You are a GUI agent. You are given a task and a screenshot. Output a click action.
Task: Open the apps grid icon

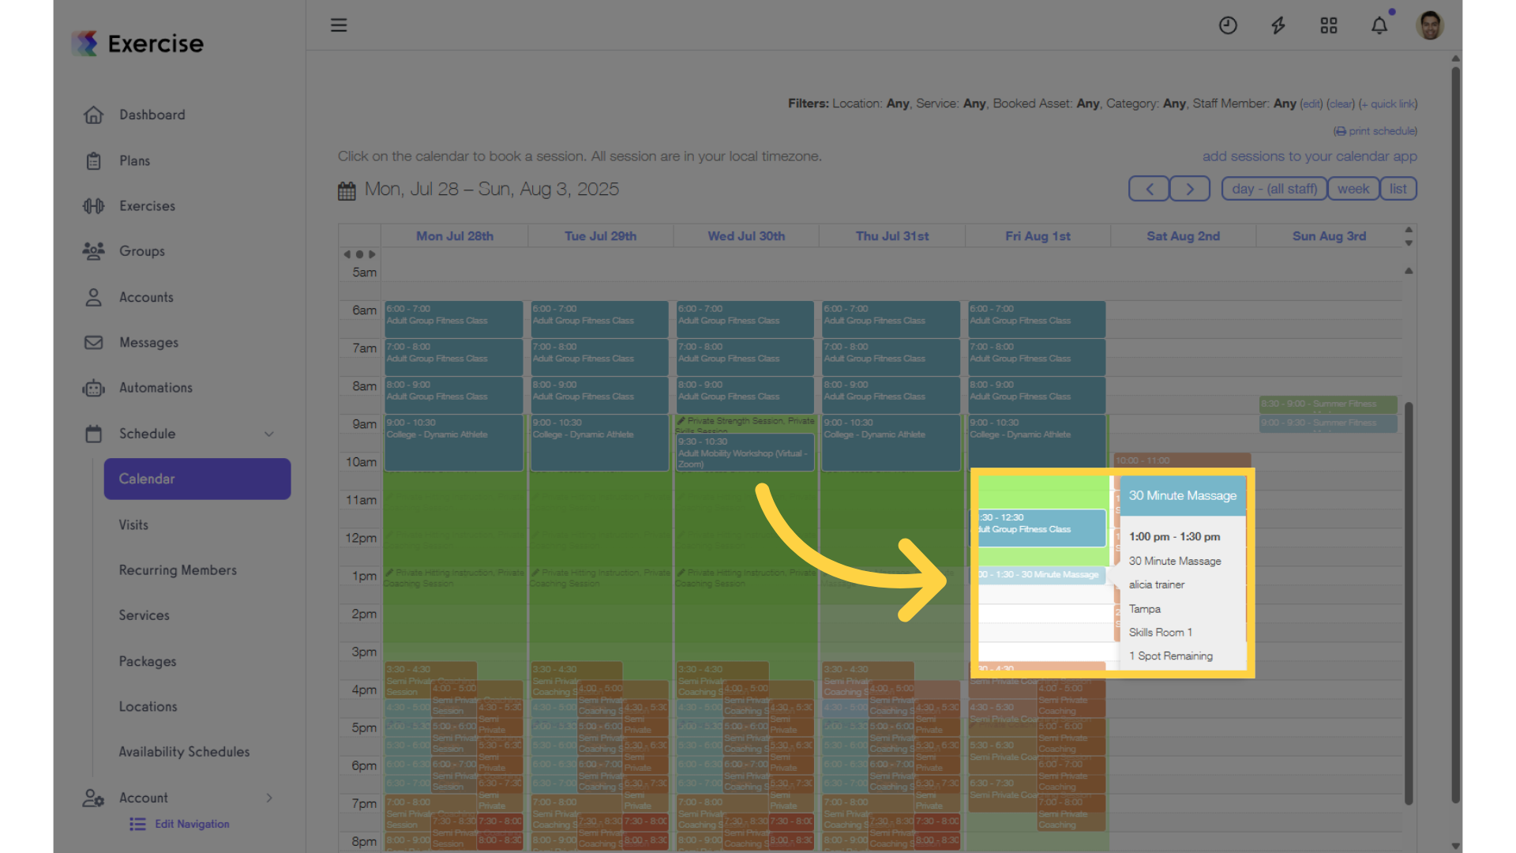1329,25
